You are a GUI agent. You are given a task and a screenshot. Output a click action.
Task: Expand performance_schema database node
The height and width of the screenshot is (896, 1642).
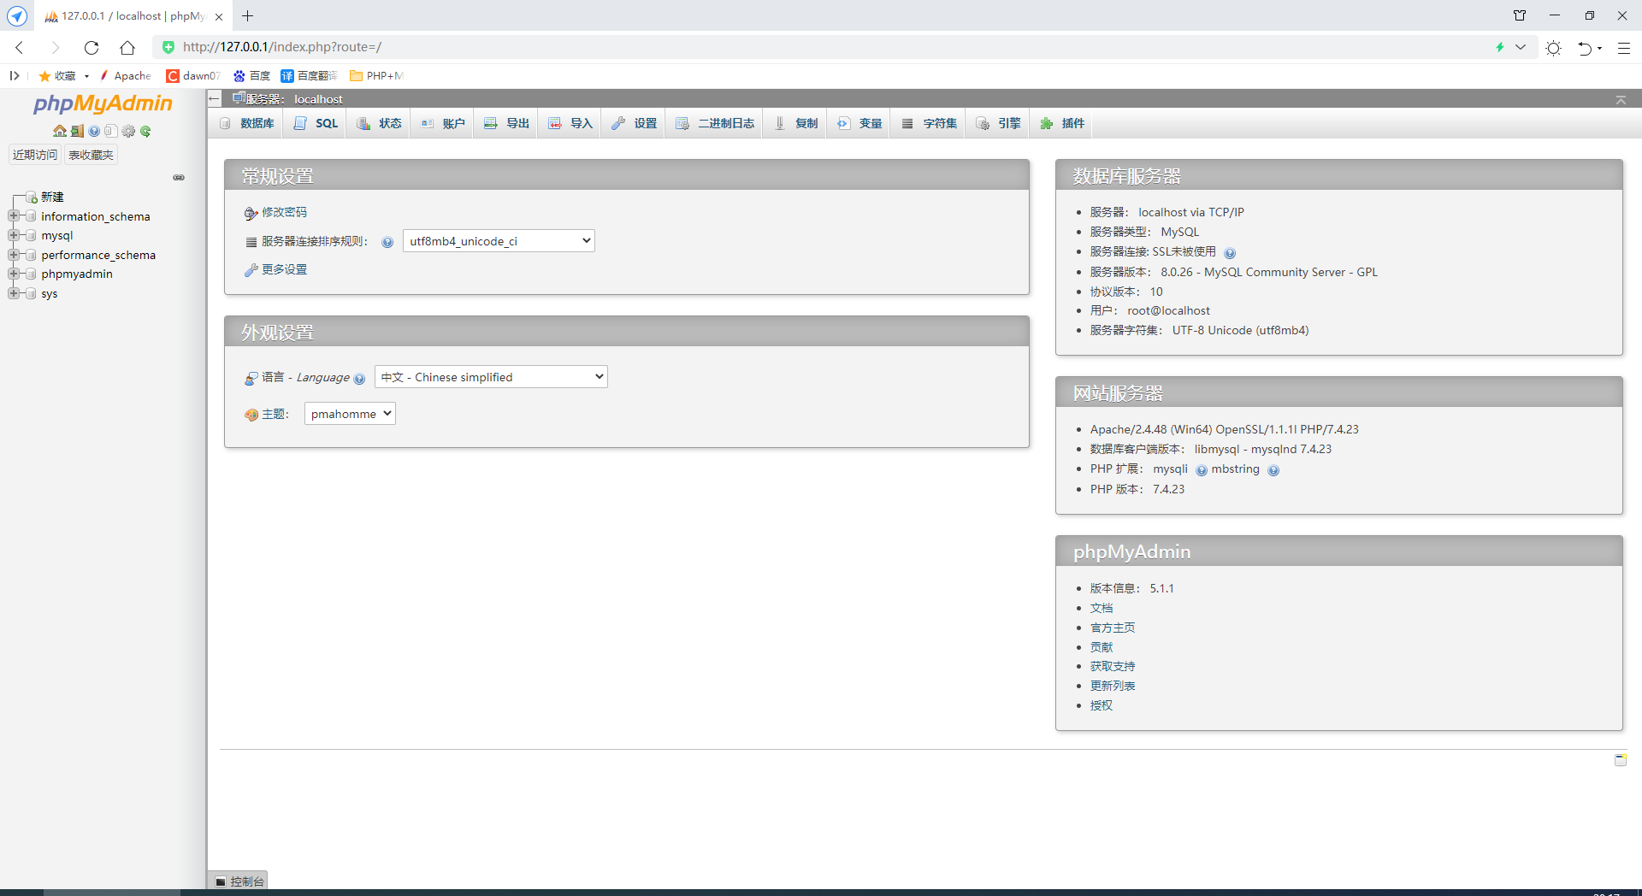pyautogui.click(x=13, y=254)
